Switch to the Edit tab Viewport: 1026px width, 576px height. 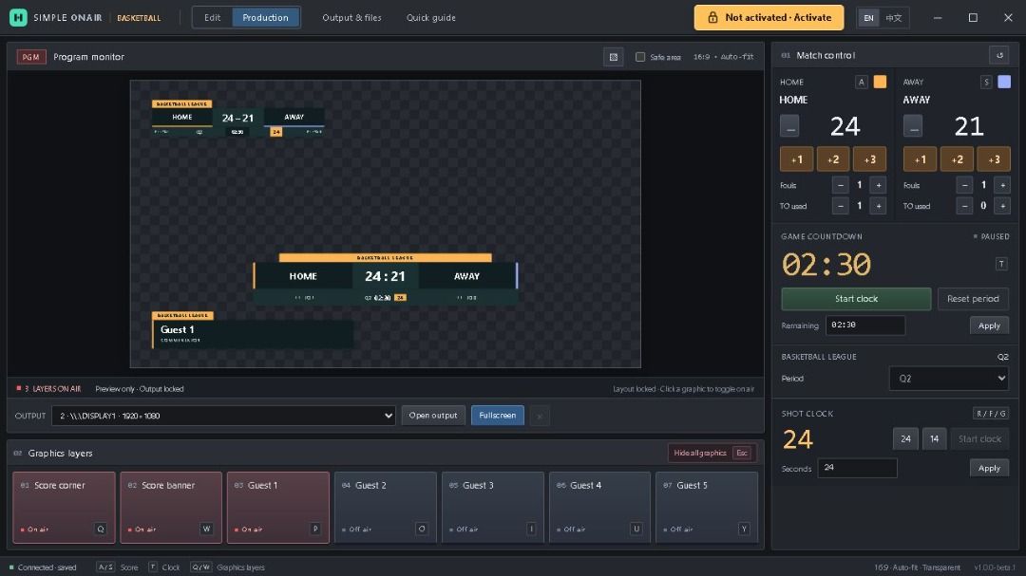click(x=212, y=18)
